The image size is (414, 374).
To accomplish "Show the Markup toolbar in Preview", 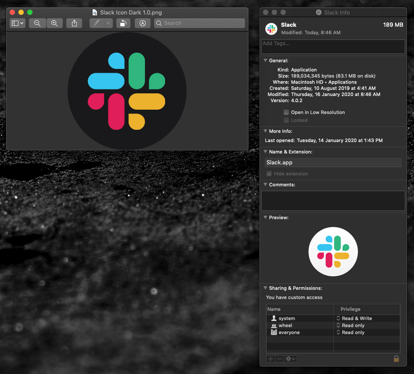I will point(143,23).
